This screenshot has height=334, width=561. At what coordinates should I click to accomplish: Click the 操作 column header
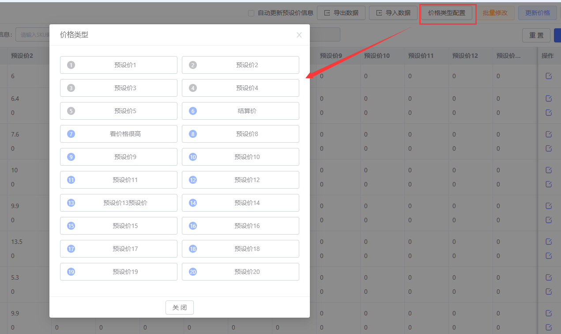tap(548, 56)
